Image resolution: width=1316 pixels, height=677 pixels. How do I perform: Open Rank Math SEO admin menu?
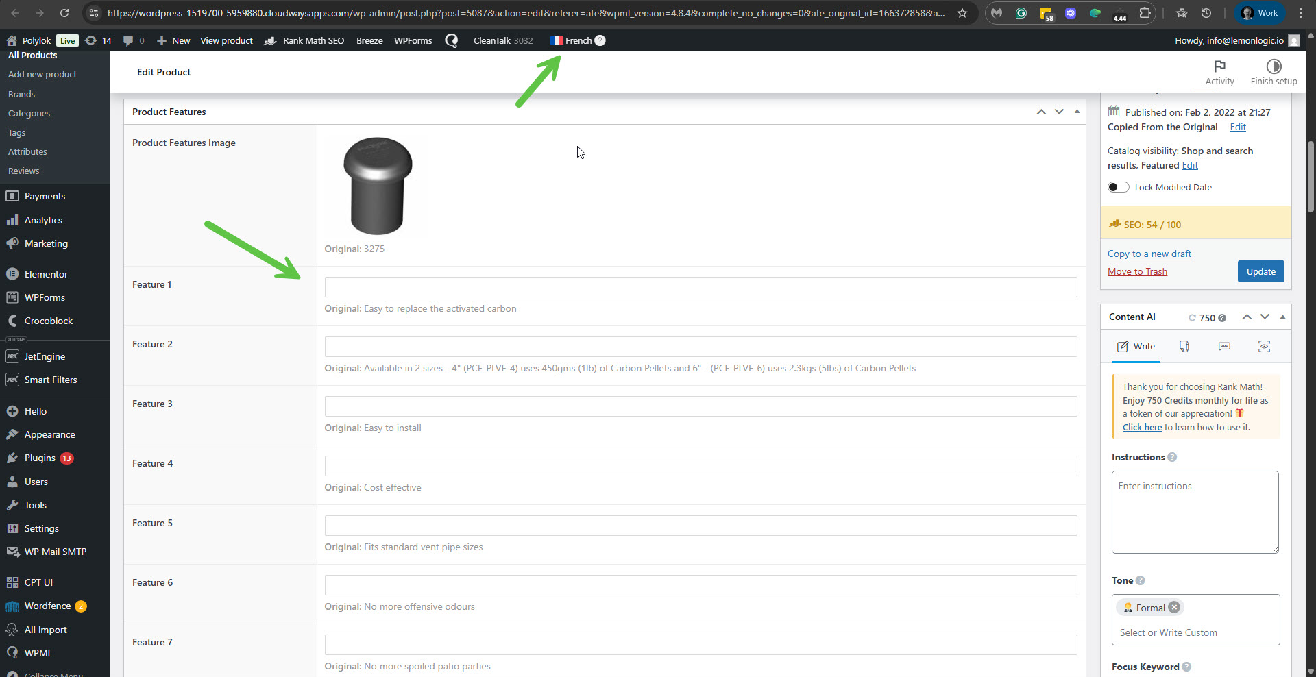click(304, 40)
